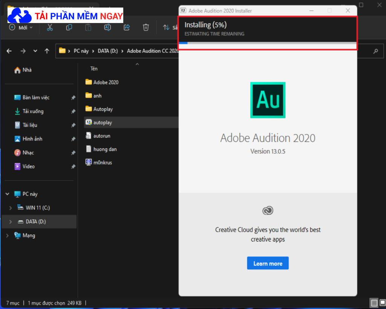386x309 pixels.
Task: Close the Adobe Audition 2020 Installer window
Action: click(x=348, y=11)
